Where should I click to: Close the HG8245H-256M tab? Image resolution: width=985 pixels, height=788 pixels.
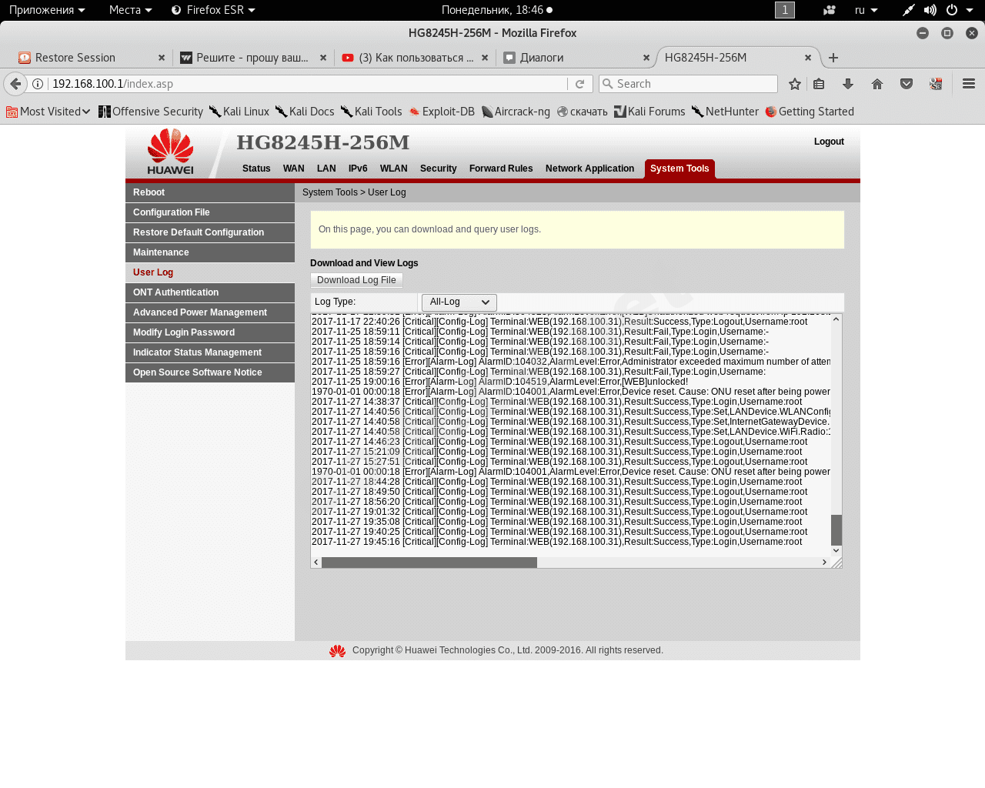coord(808,58)
